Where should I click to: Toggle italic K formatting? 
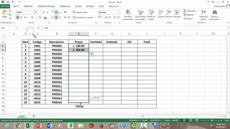21,18
